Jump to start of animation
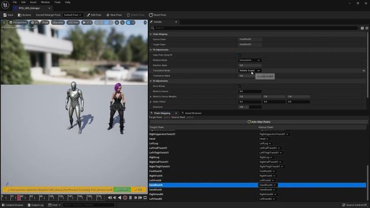The image size is (370, 208). tap(110, 198)
